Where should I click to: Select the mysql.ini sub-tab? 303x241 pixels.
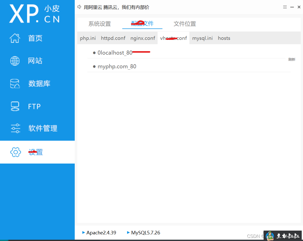(202, 38)
